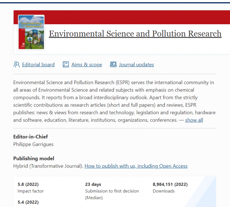Select Submission to first decision label
This screenshot has height=207, width=230.
point(112,194)
